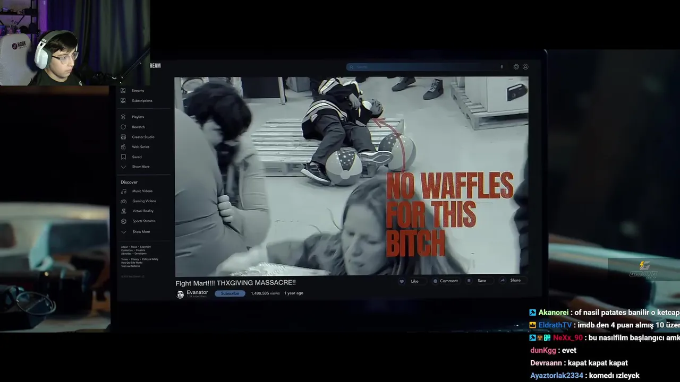Open the Copyright footer link
This screenshot has width=680, height=382.
(145, 247)
